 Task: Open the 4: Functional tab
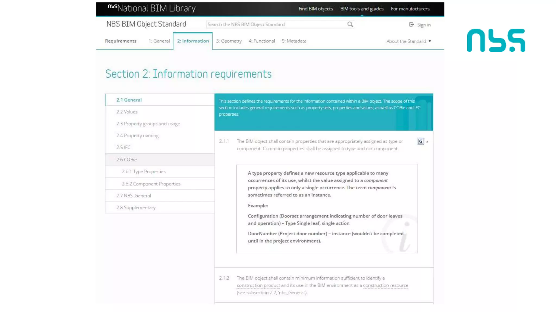point(262,41)
